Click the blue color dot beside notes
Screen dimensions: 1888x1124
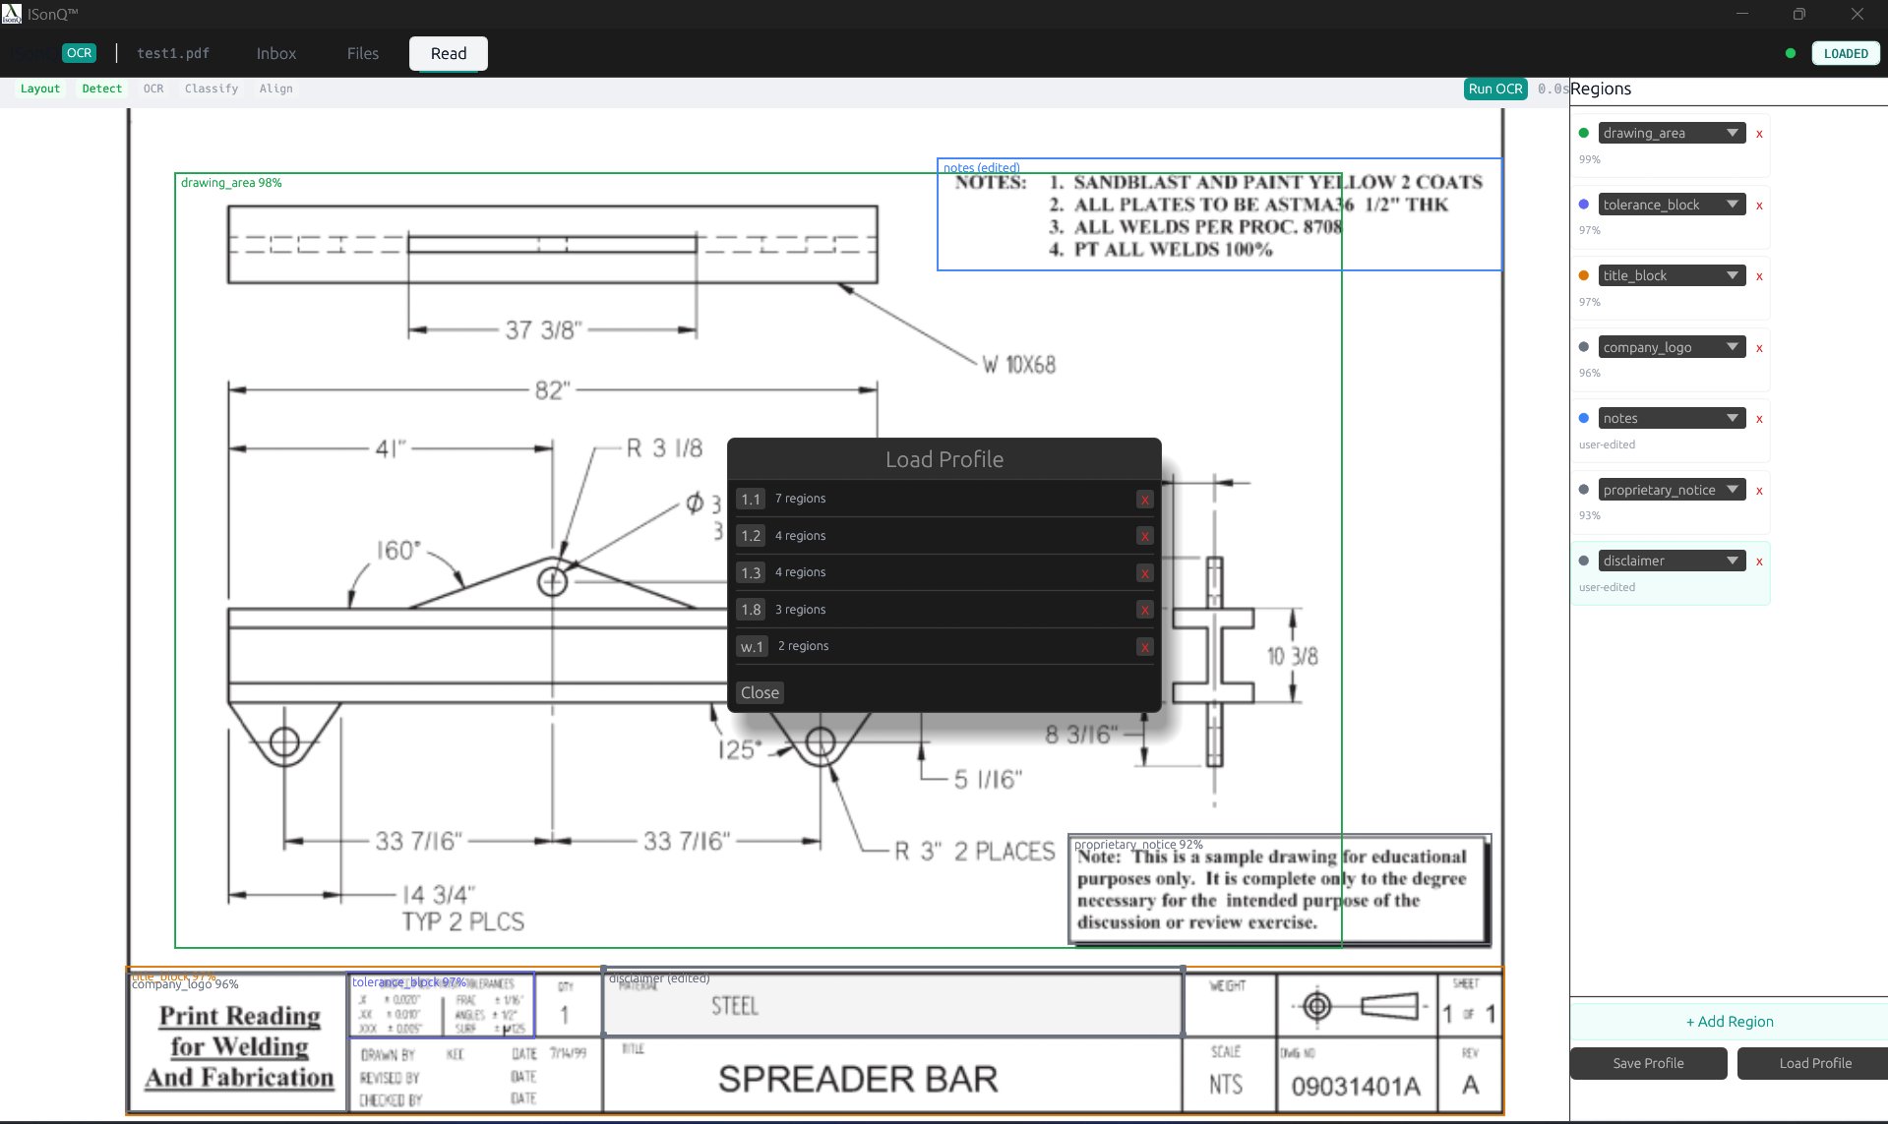click(1583, 418)
